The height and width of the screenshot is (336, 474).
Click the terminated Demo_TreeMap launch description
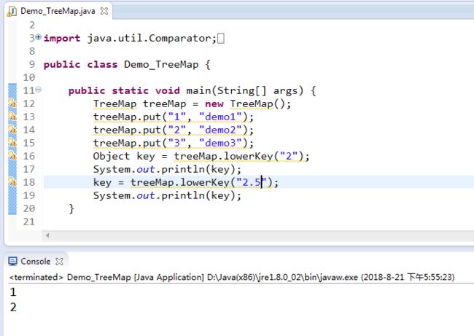point(232,277)
